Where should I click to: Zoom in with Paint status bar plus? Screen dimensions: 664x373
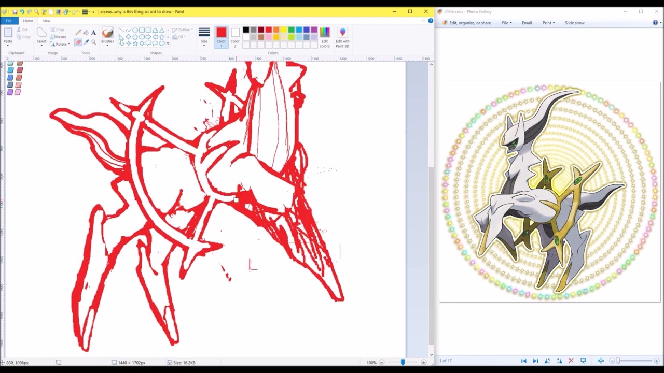pos(424,363)
